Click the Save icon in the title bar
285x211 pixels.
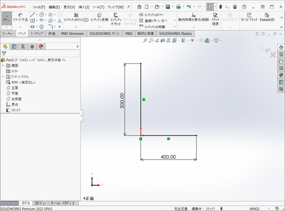168,7
